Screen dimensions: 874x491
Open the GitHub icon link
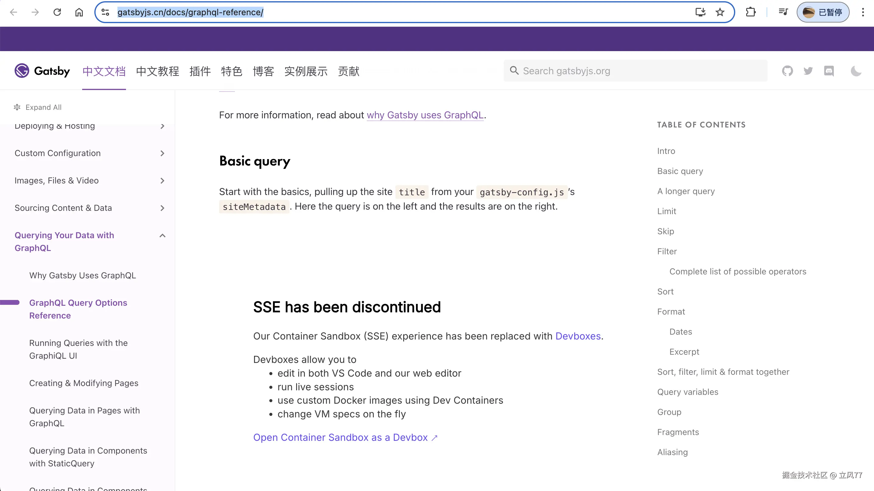[787, 71]
